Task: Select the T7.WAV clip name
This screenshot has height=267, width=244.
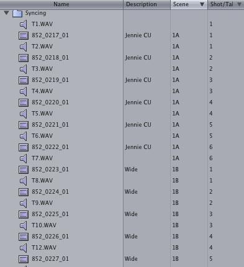Action: (x=42, y=158)
